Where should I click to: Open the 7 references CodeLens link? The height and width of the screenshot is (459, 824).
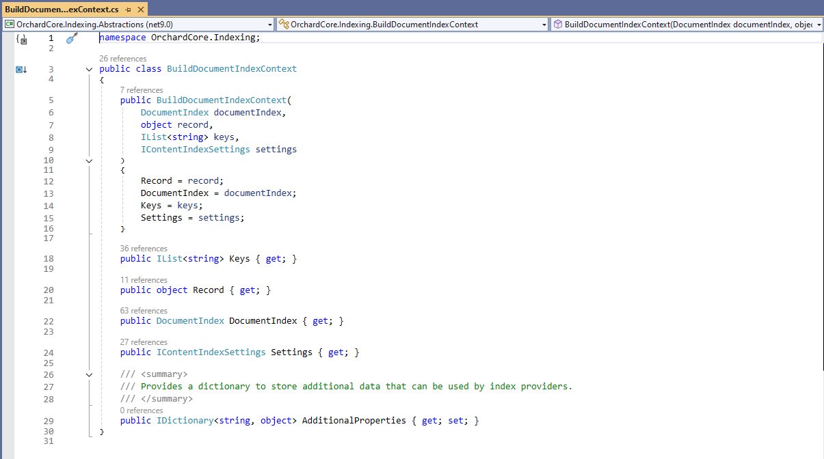142,90
